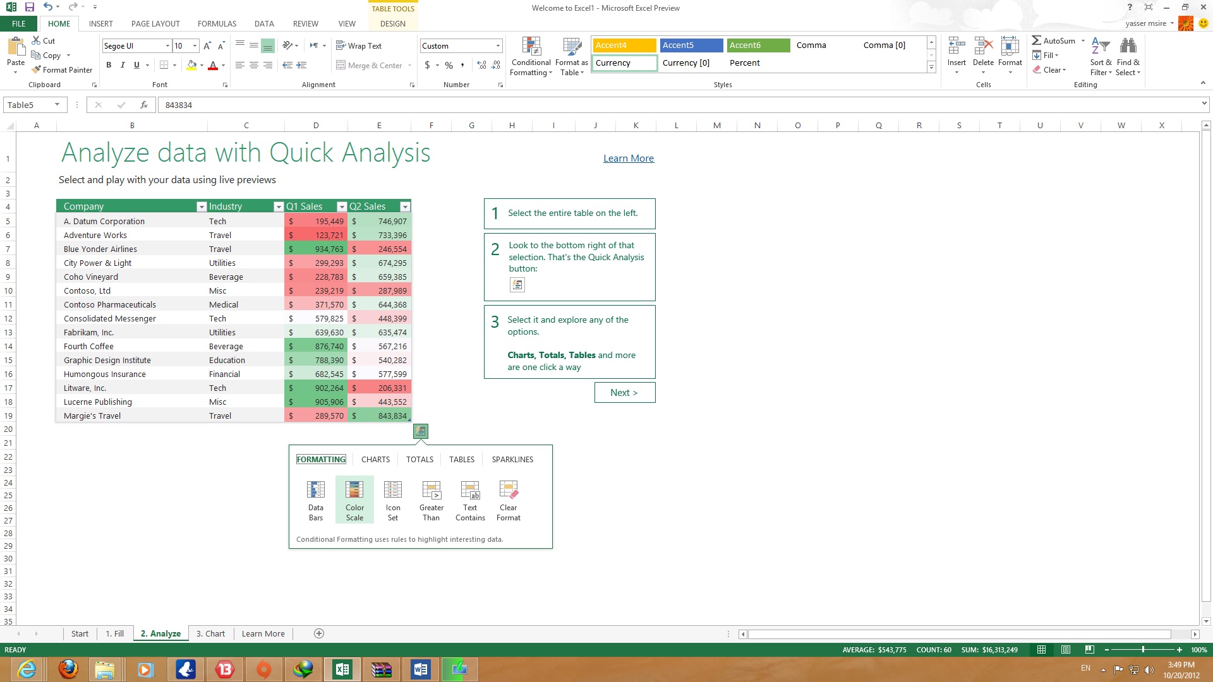This screenshot has height=682, width=1213.
Task: Apply the Accent5 cell style
Action: point(691,45)
